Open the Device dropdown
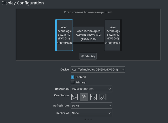Image resolution: width=168 pixels, height=123 pixels. click(98, 69)
